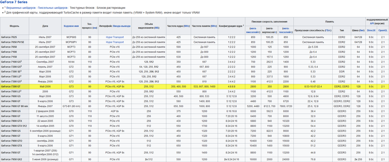Open Hyper Transport link in GeForce 7025 row
This screenshot has width=389, height=162.
click(115, 37)
